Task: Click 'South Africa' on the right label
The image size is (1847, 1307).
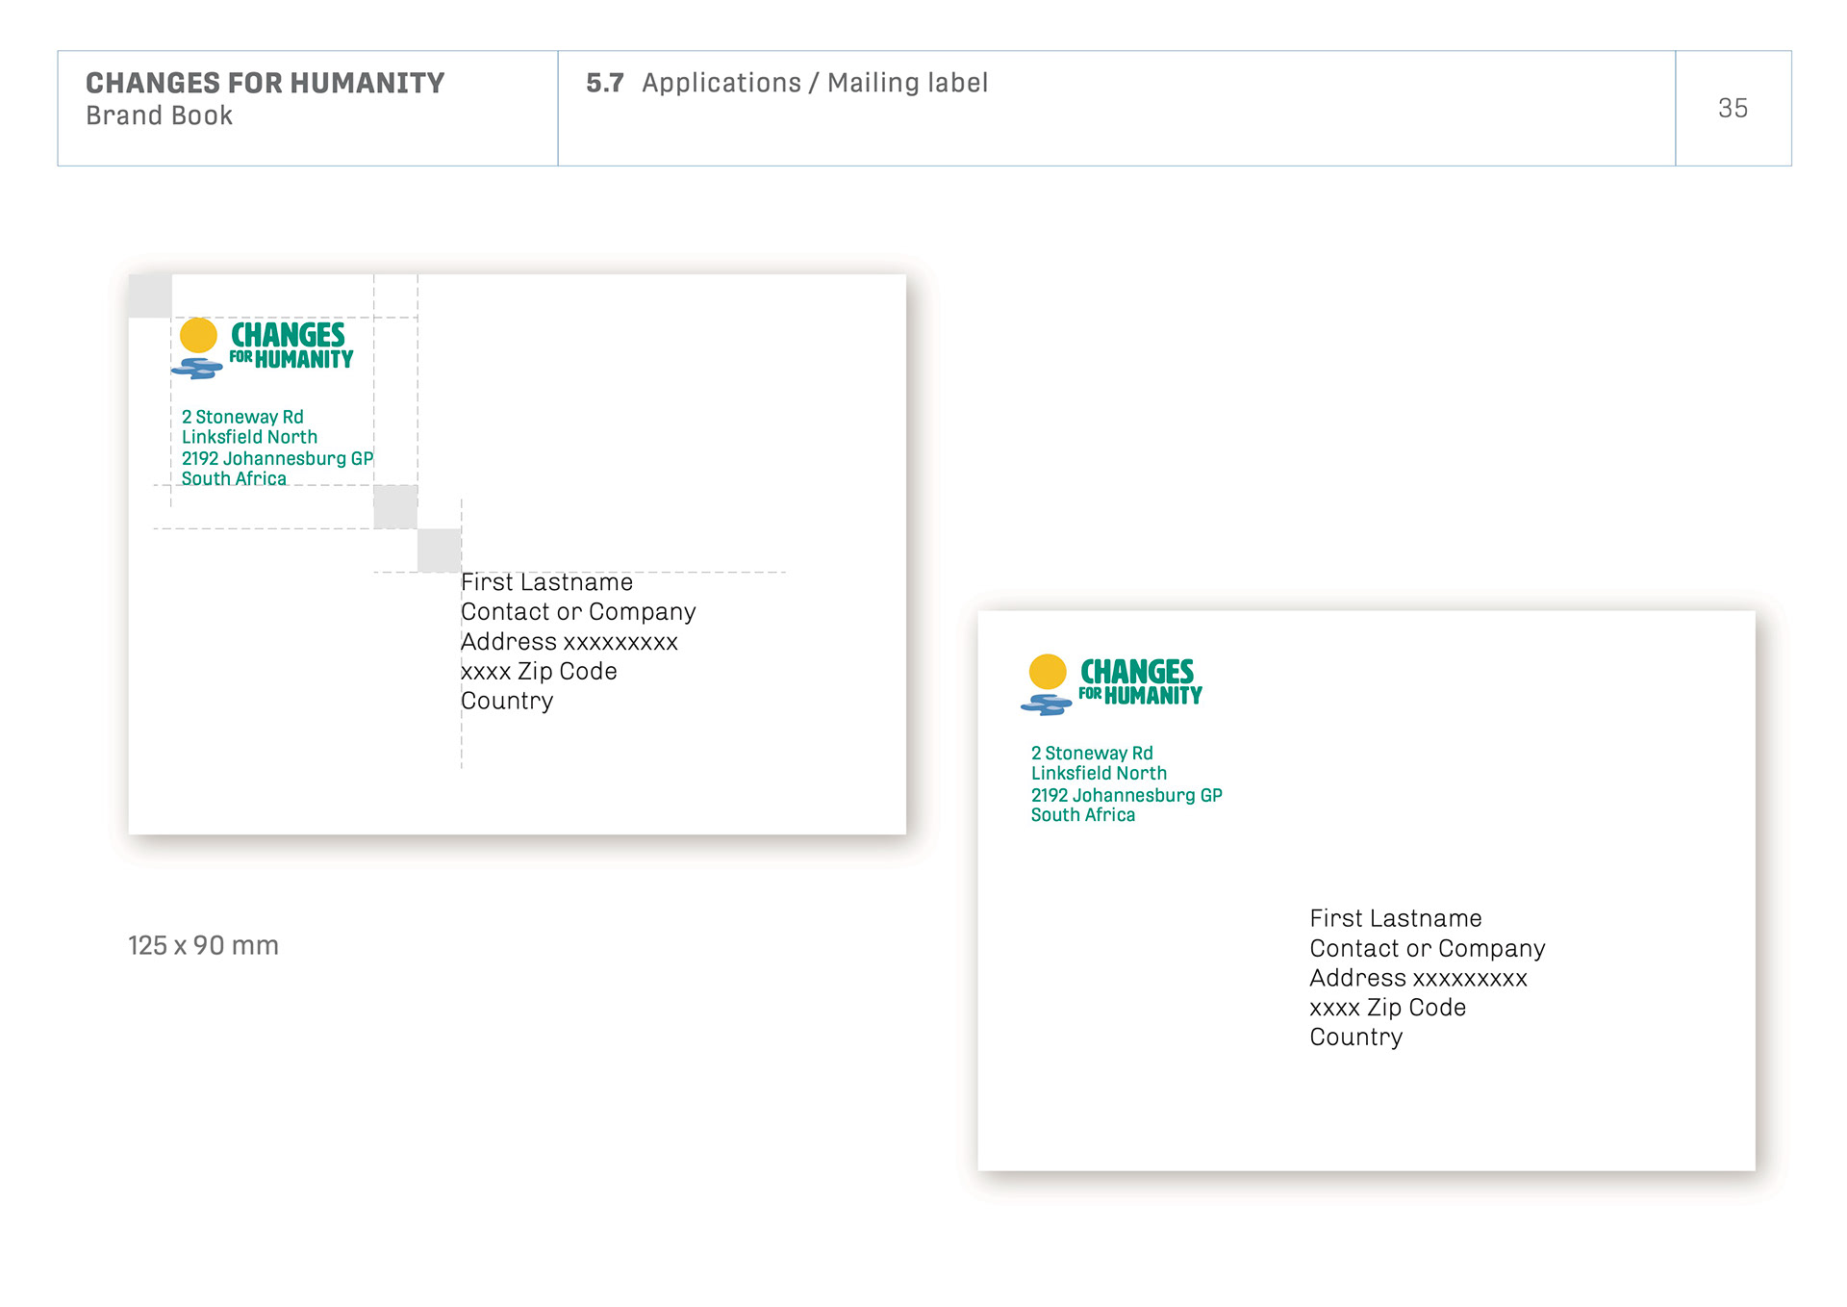Action: pyautogui.click(x=1083, y=814)
